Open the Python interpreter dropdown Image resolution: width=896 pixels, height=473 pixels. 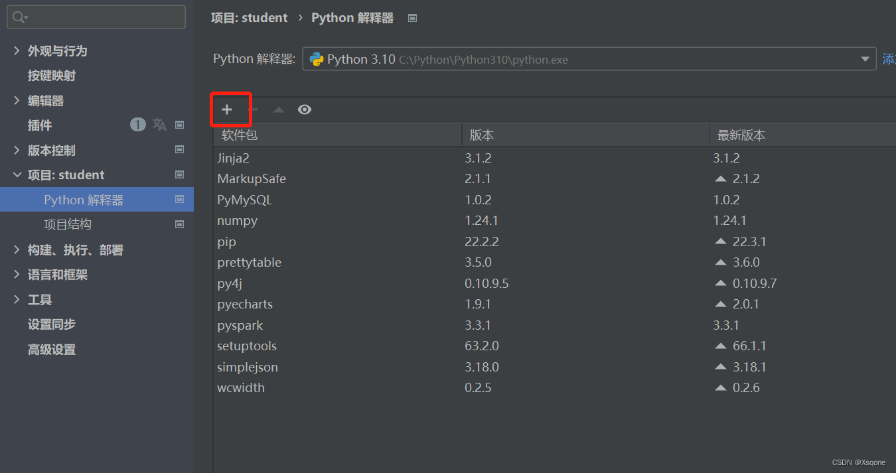[865, 59]
